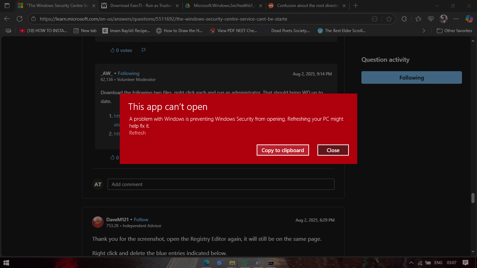Click the Copy to clipboard button
477x268 pixels.
click(x=283, y=150)
